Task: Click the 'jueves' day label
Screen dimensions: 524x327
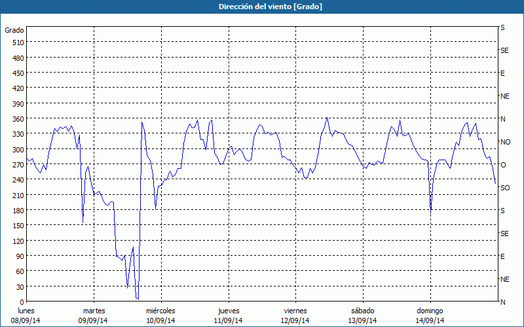Action: [228, 311]
